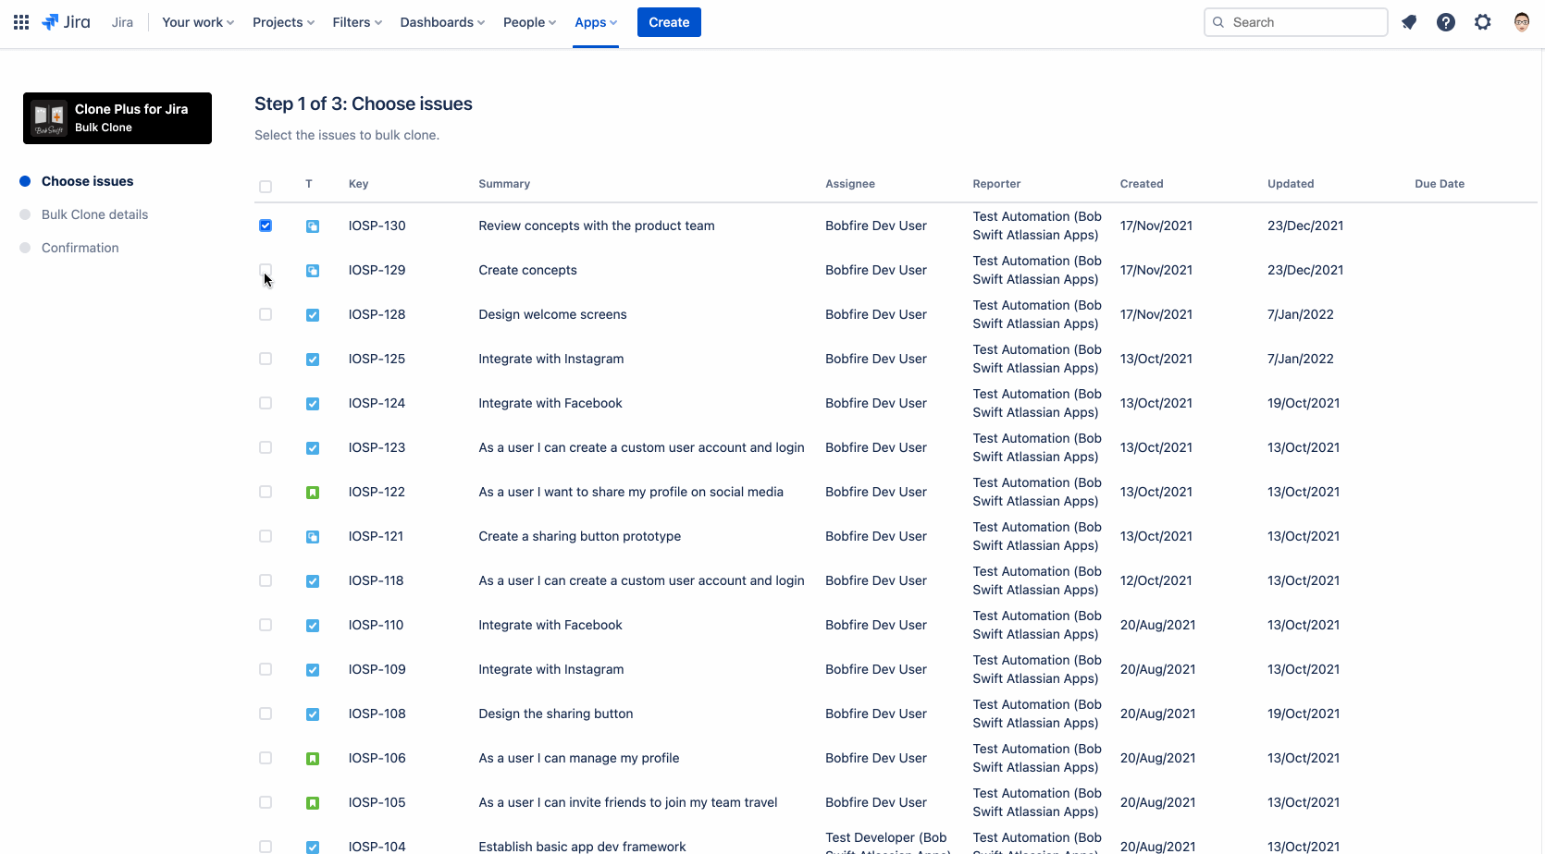Open issue key IOSP-105
Screen dimensions: 1545x854
pyautogui.click(x=377, y=802)
